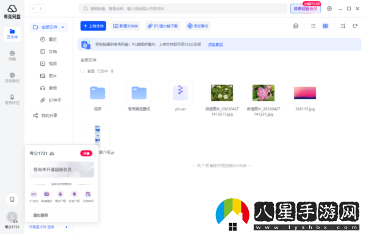Select the white daisies photo thumbnail
This screenshot has height=234, width=366.
coord(222,93)
